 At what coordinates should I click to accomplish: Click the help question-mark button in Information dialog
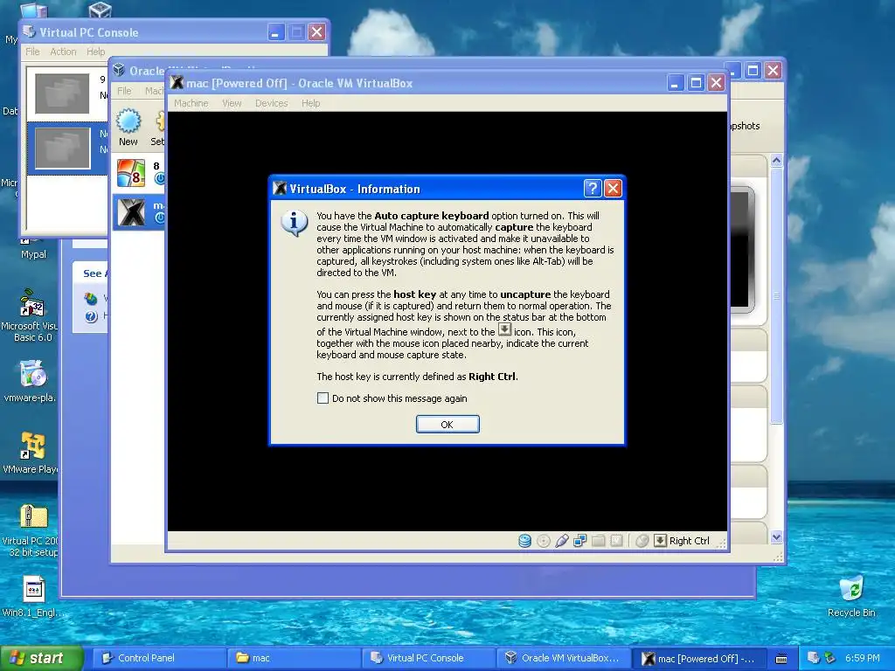pyautogui.click(x=593, y=189)
